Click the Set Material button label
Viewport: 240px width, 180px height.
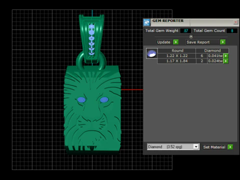tap(214, 147)
